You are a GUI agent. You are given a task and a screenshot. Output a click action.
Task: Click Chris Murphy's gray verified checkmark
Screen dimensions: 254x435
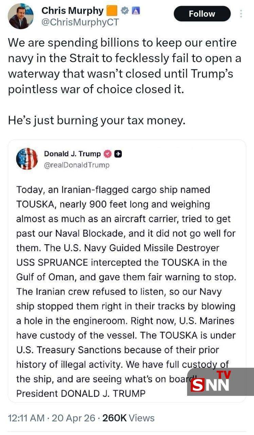pos(124,11)
